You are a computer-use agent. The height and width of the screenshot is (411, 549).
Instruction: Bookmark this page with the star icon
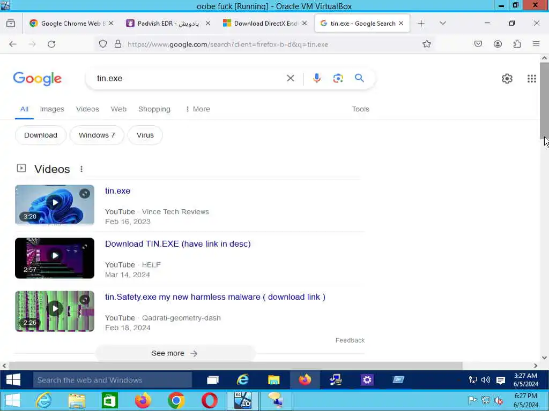[426, 44]
